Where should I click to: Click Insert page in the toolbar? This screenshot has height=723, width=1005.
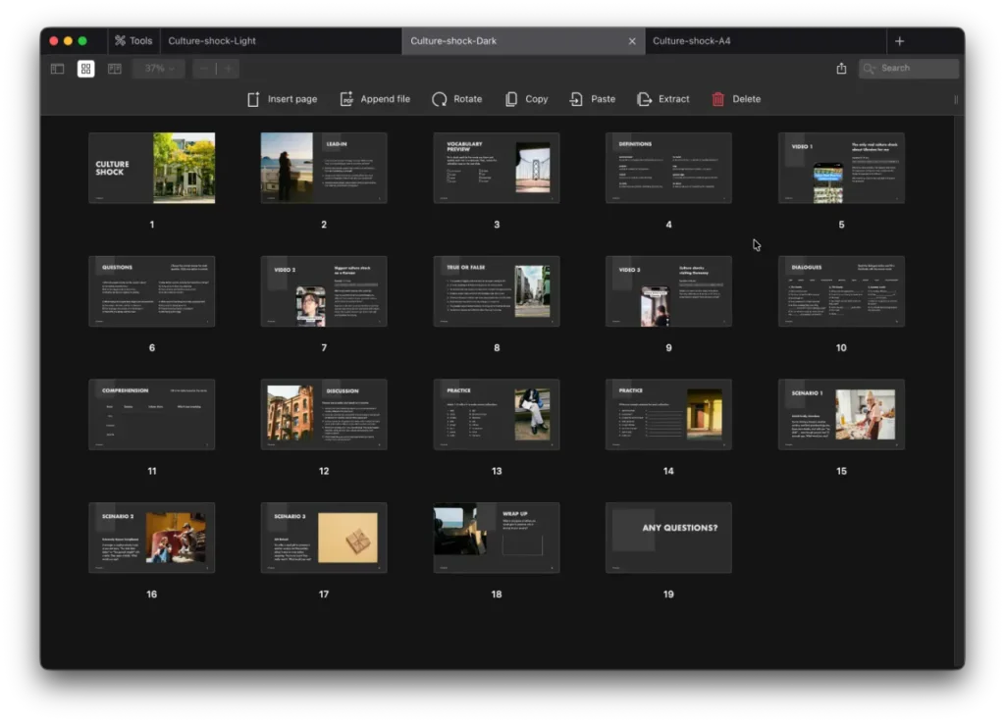[282, 99]
